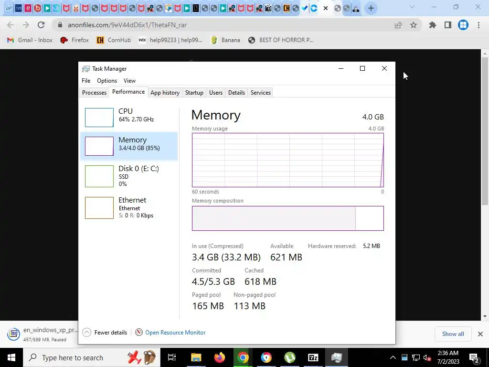Launch Firefox from the taskbar

(x=220, y=357)
